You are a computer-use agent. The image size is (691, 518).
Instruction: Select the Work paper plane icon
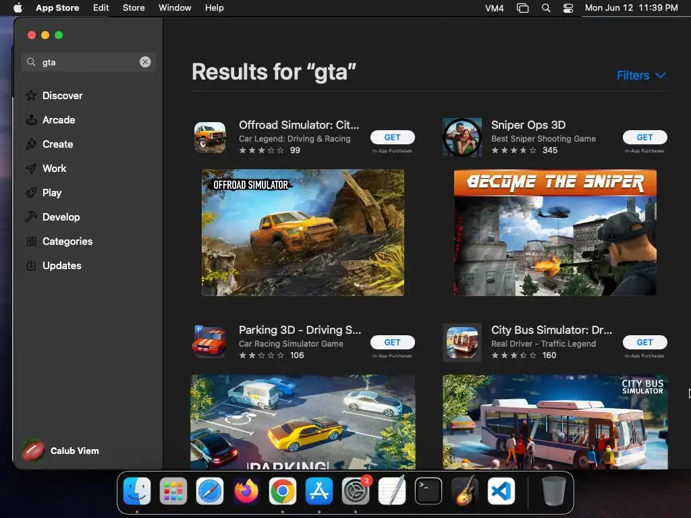31,168
